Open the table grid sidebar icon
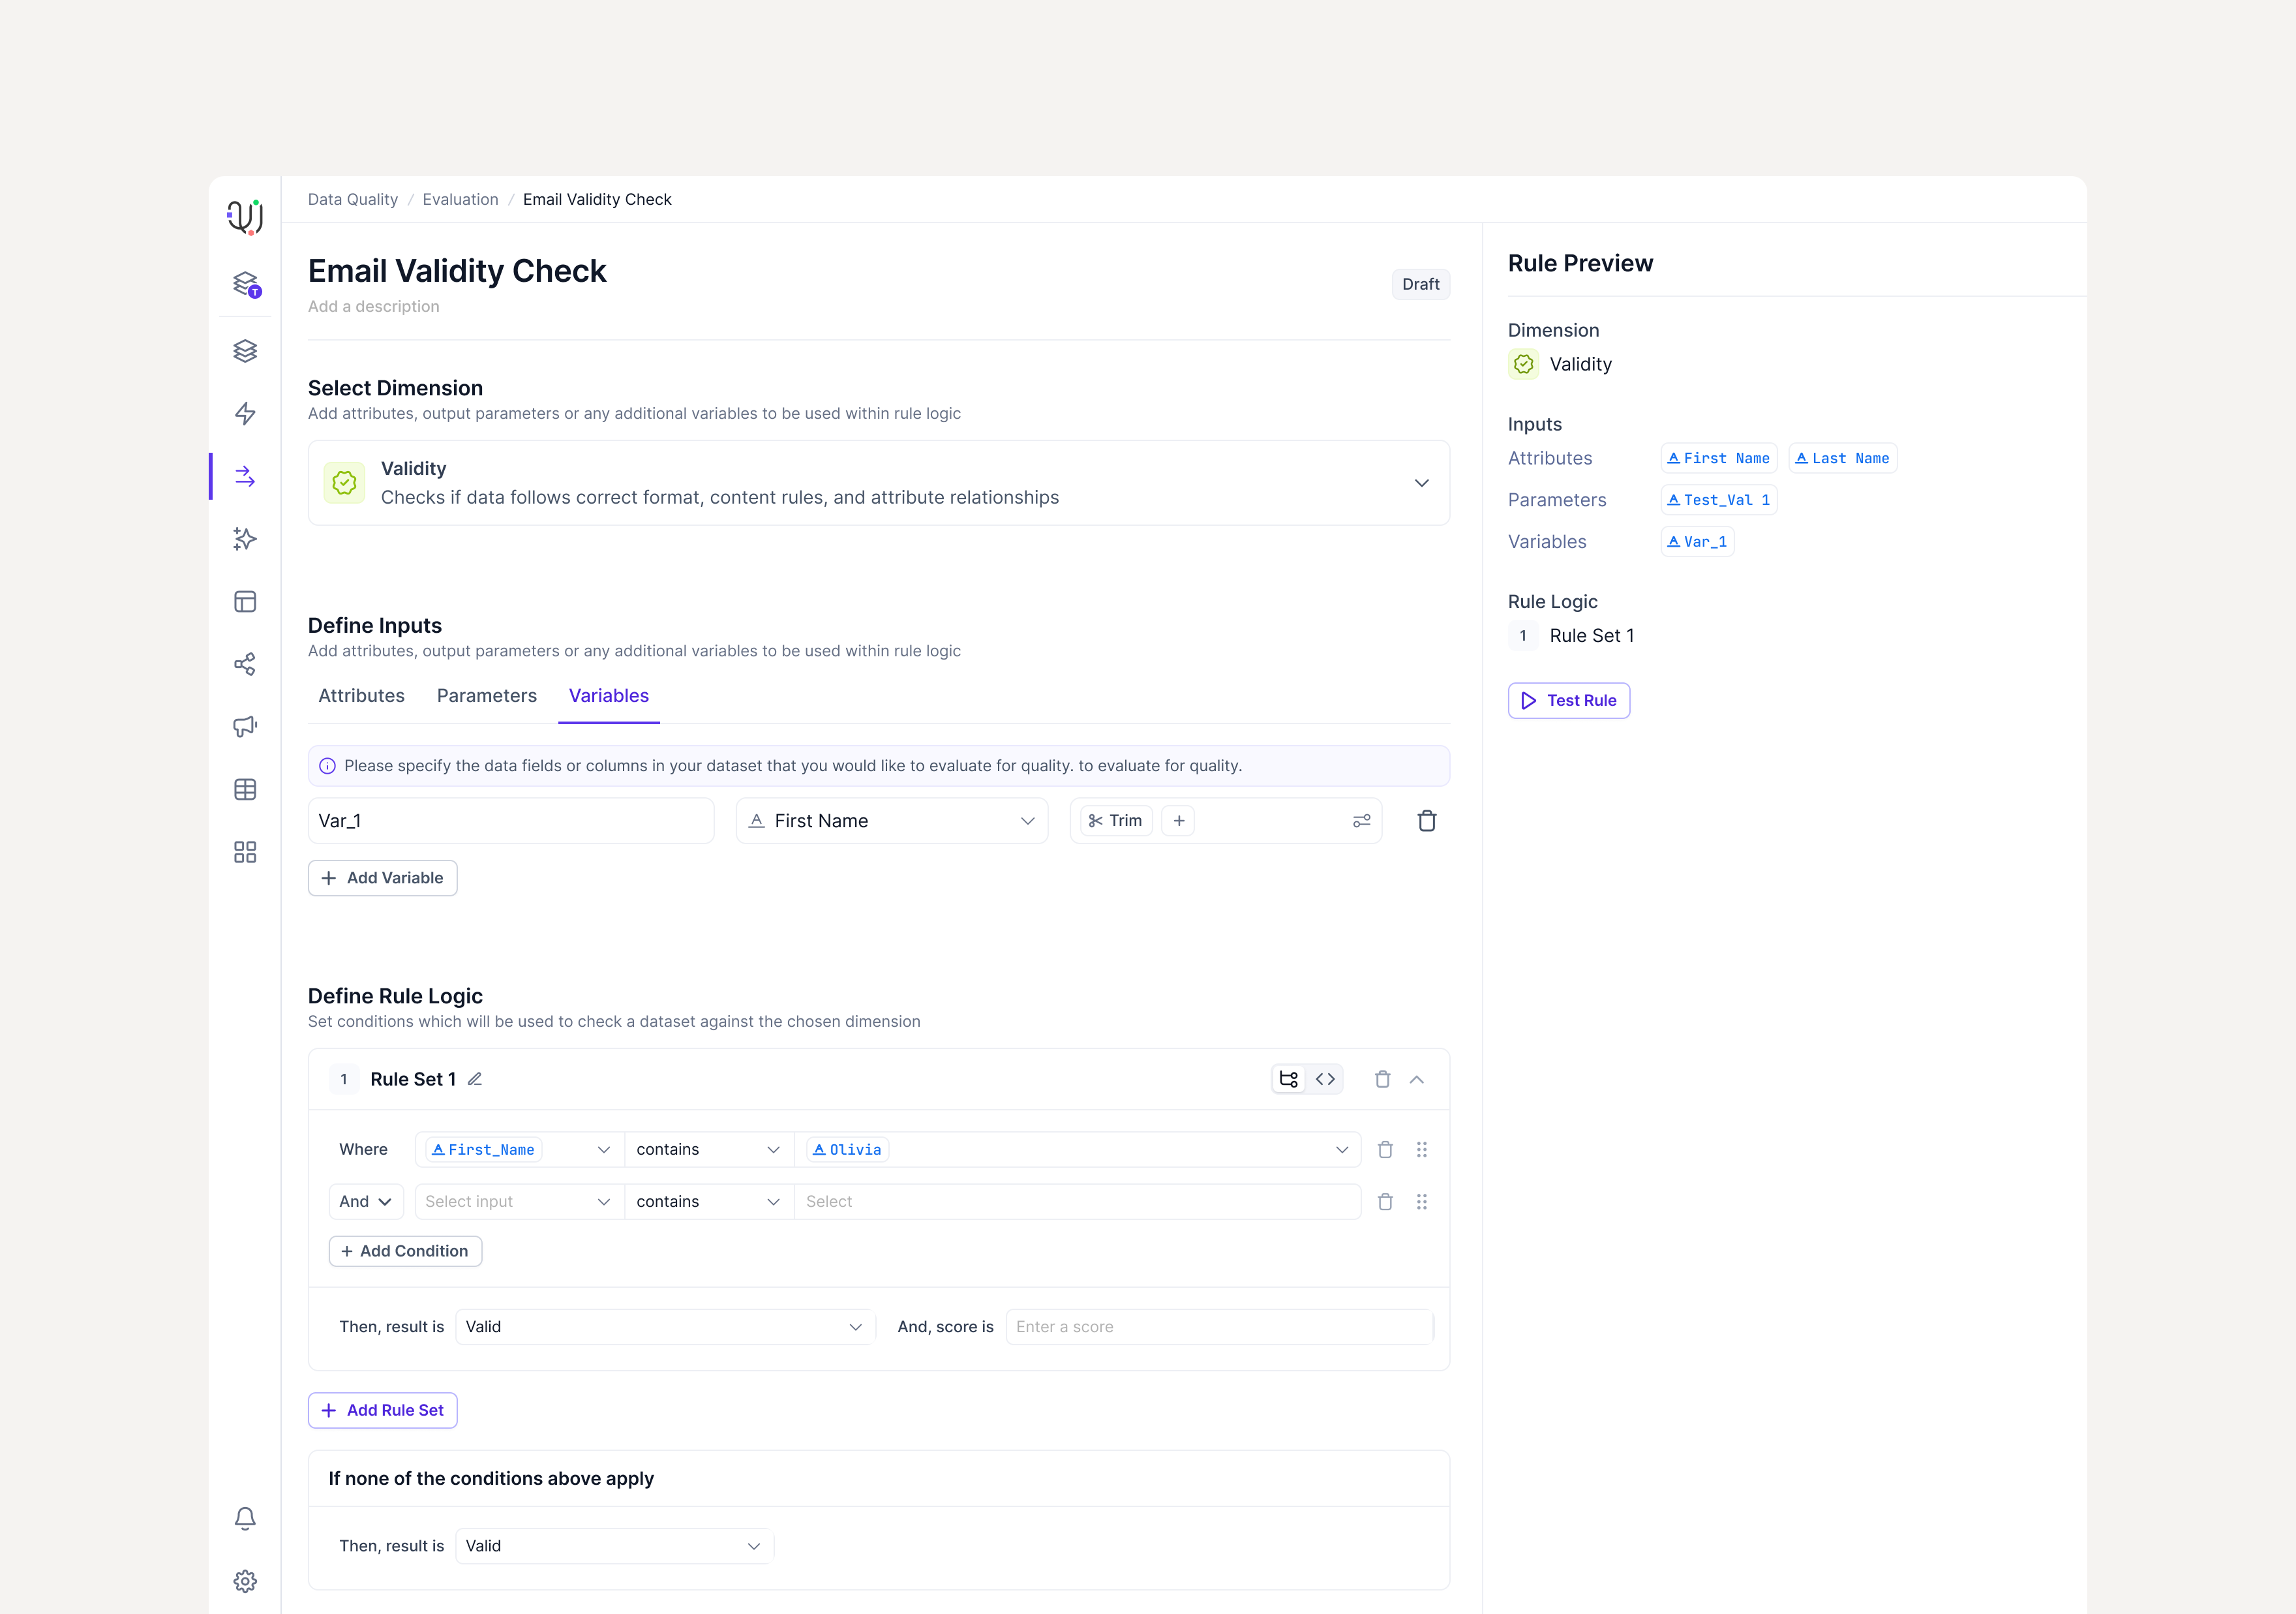This screenshot has width=2296, height=1614. tap(245, 789)
